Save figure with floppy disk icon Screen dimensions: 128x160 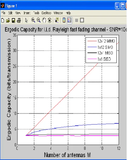click(x=13, y=20)
